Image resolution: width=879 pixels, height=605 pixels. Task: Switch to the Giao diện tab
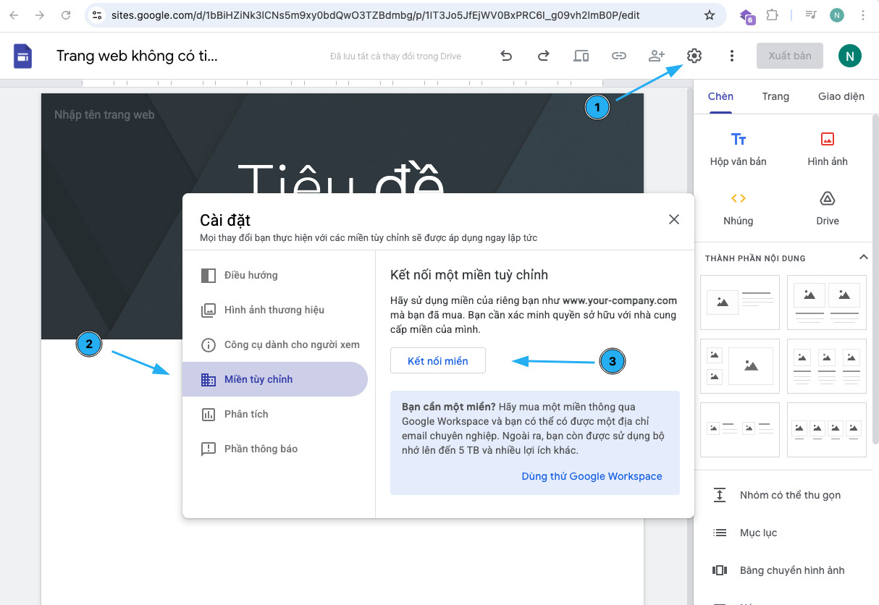point(841,96)
